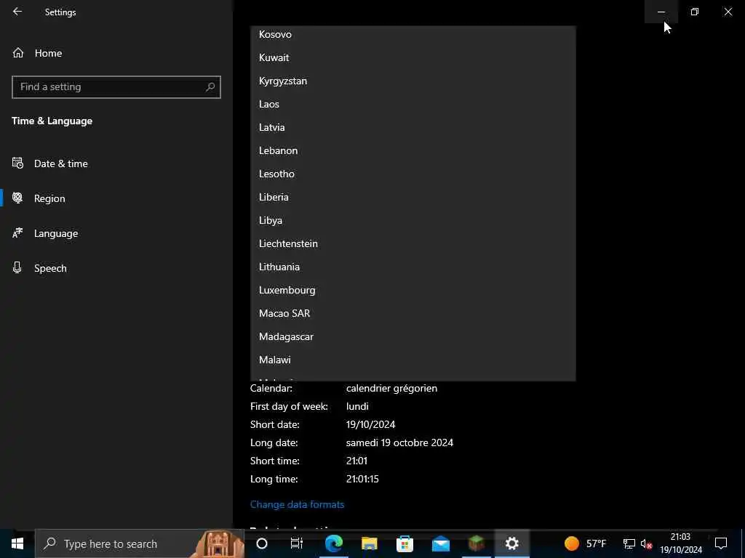This screenshot has width=745, height=558.
Task: Click the Long date value samedi 19 octobre 2024
Action: click(x=399, y=442)
